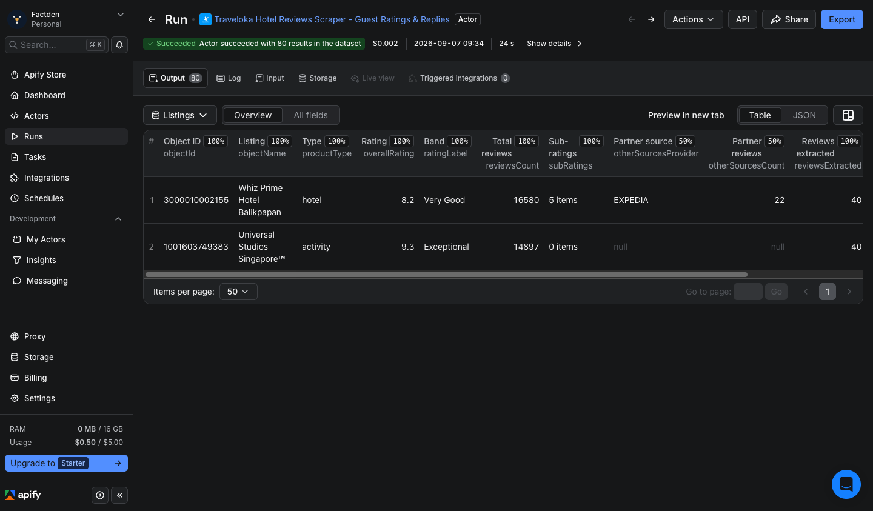Viewport: 873px width, 511px height.
Task: Open the Actions dropdown
Action: point(694,19)
